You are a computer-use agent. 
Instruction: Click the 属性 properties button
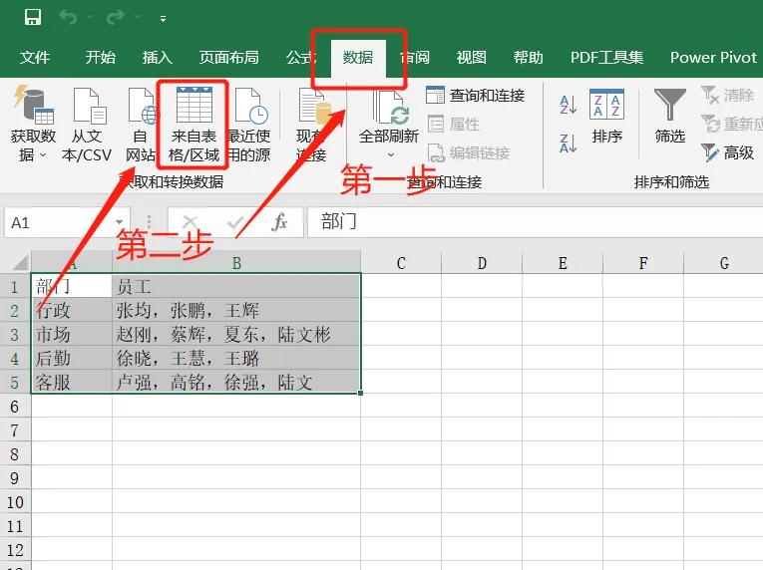454,124
